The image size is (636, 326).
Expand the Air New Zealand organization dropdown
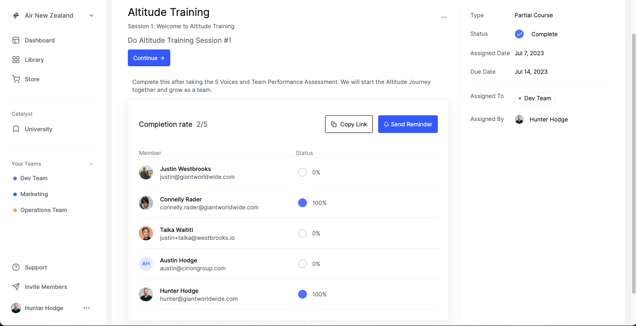coord(92,15)
